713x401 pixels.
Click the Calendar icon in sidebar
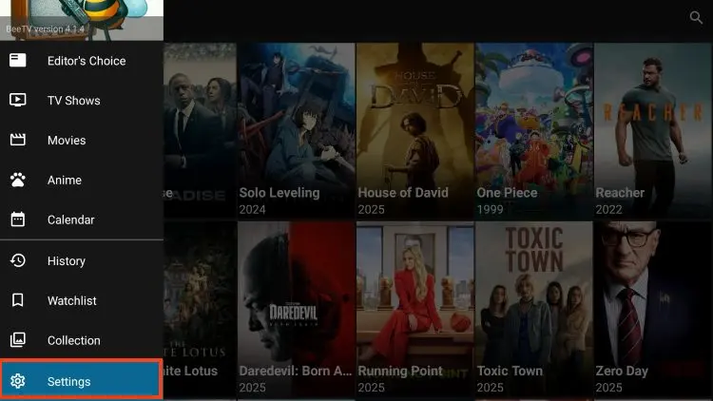click(18, 220)
